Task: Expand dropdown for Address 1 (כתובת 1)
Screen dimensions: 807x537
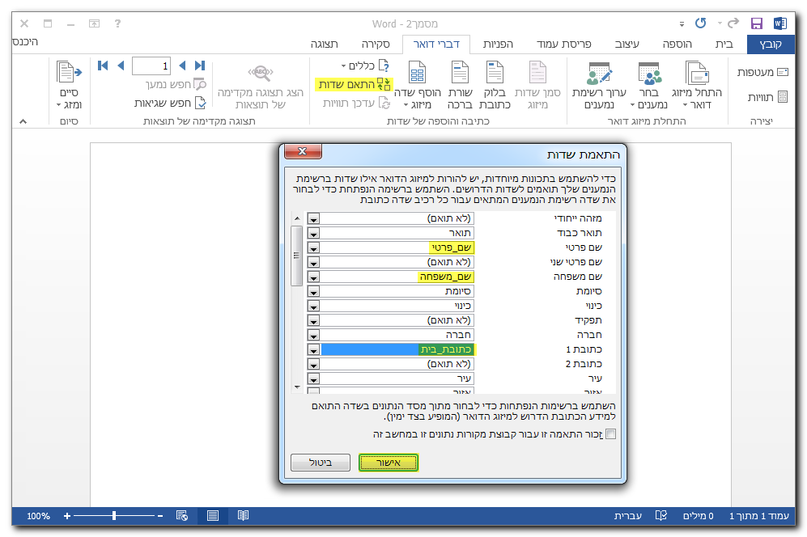Action: pos(314,350)
